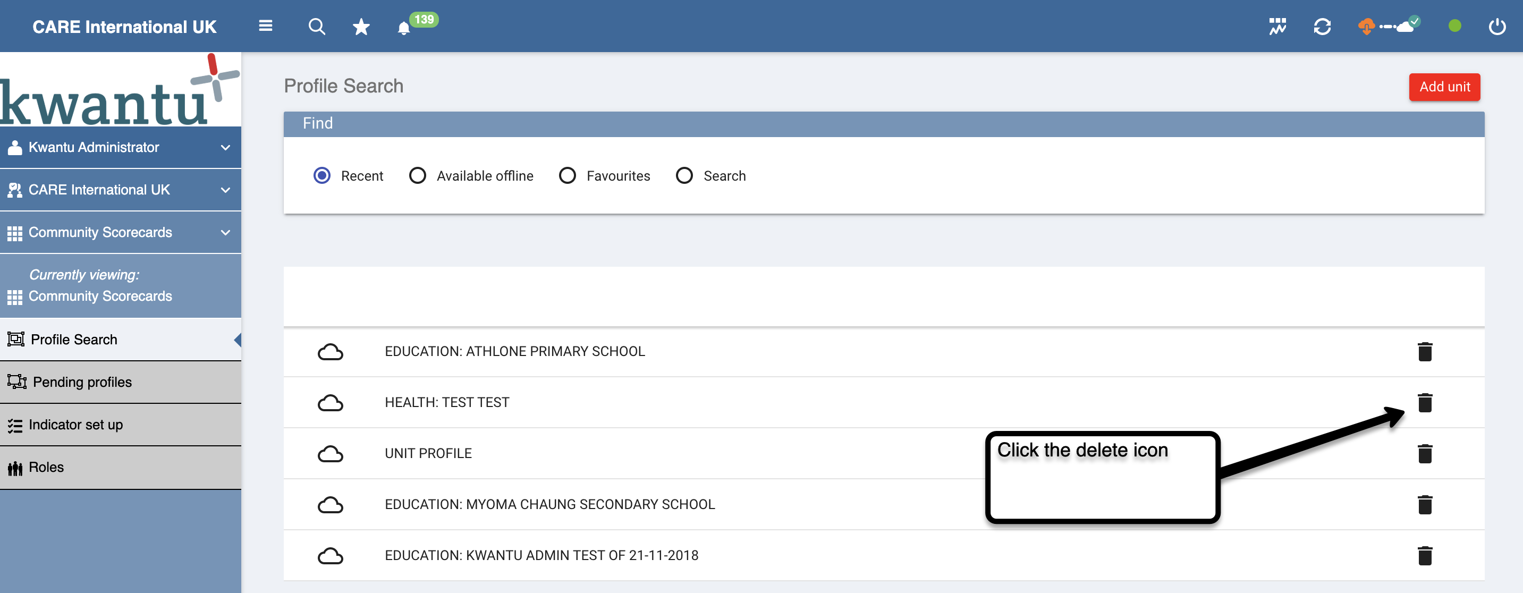Choose the Search radio option
The height and width of the screenshot is (593, 1523).
point(684,175)
